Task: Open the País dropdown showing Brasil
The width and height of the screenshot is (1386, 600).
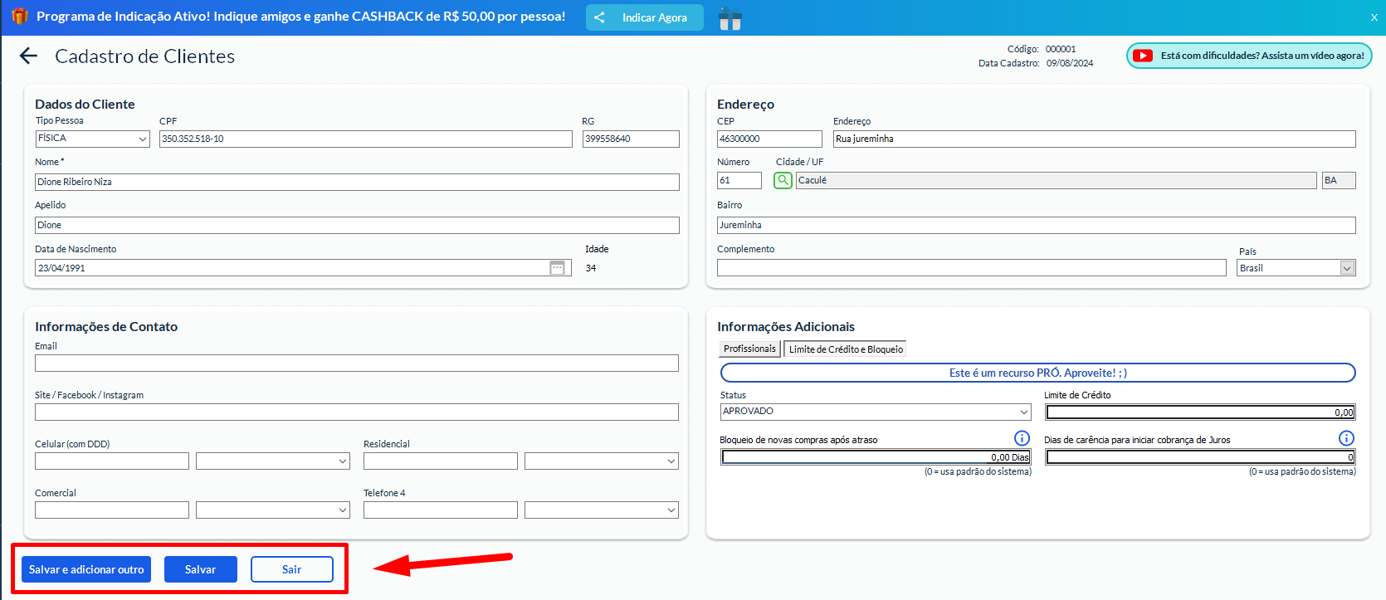Action: (x=1347, y=268)
